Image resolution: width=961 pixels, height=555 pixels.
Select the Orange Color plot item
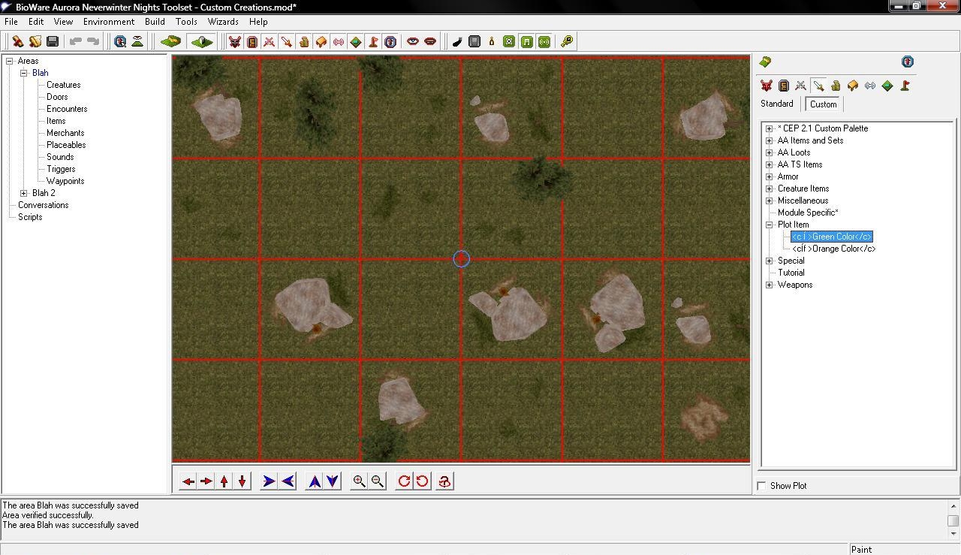(x=833, y=249)
